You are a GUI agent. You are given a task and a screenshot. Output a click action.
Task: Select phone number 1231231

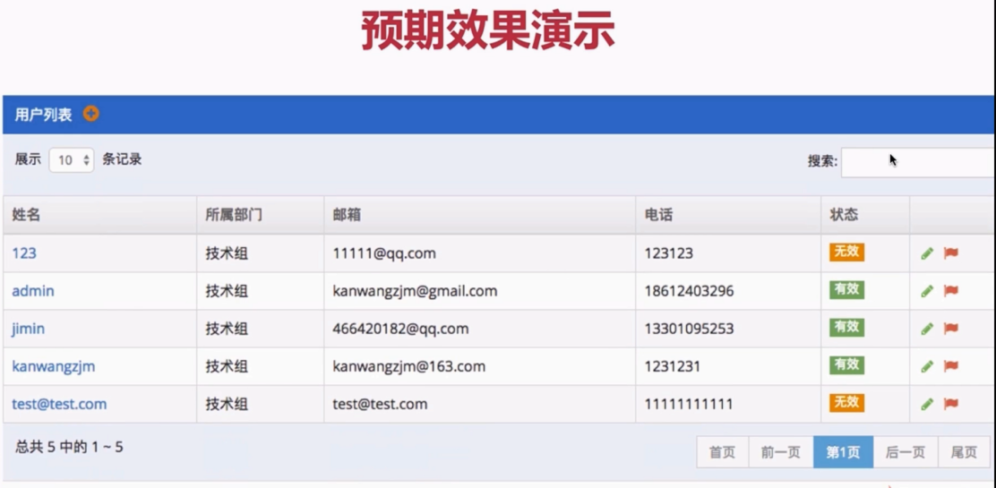tap(673, 366)
